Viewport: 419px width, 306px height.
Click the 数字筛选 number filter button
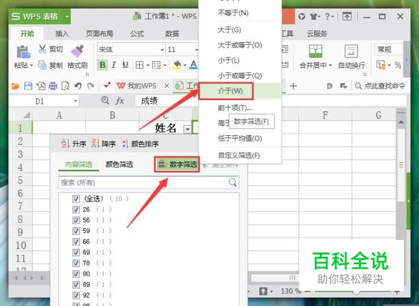(x=177, y=164)
